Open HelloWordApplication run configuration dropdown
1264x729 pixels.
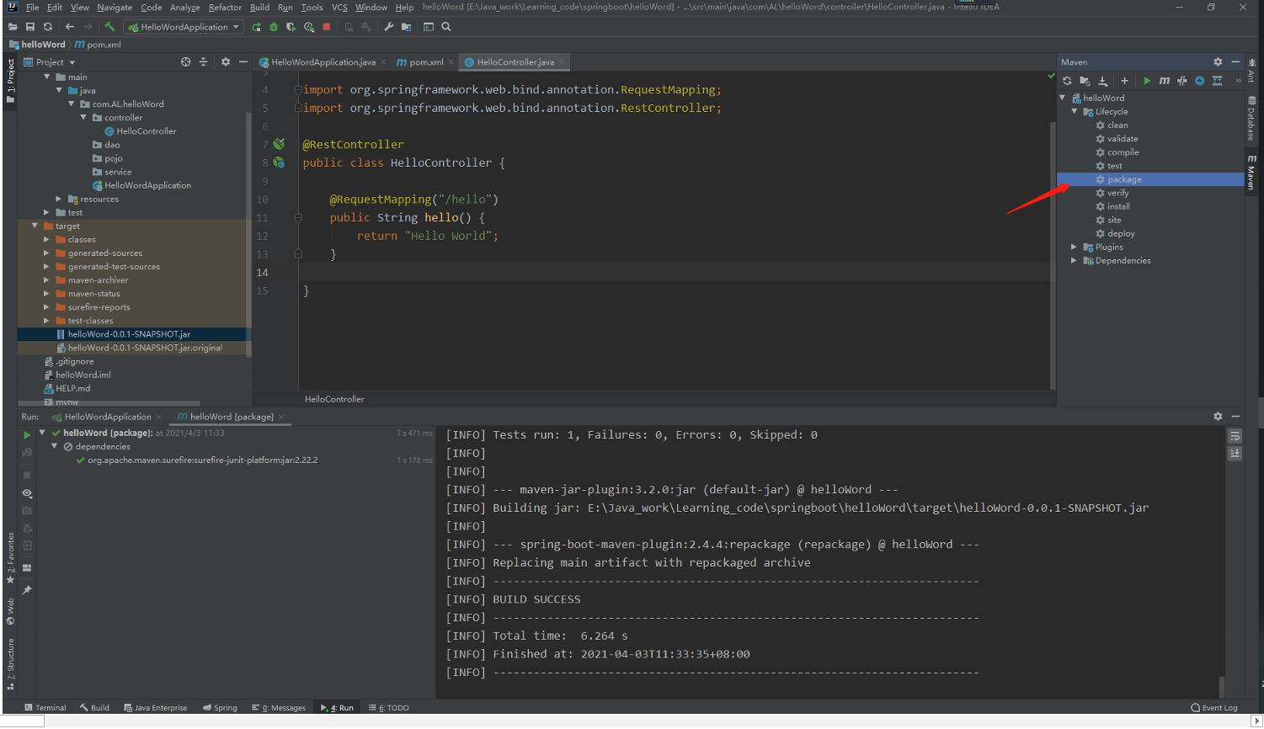click(183, 27)
